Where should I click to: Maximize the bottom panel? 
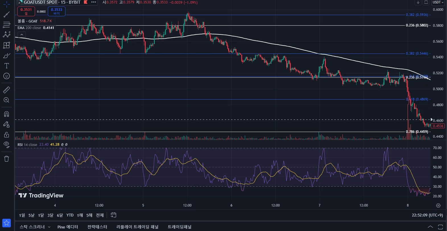(440, 227)
